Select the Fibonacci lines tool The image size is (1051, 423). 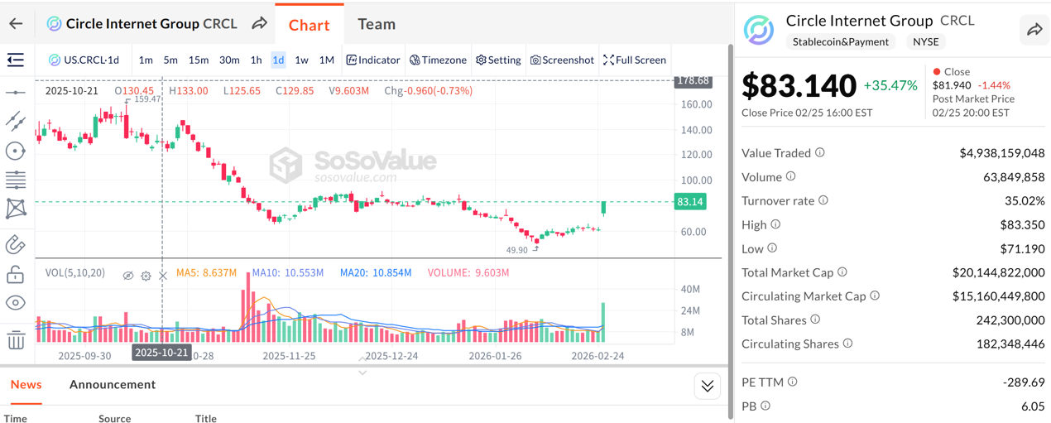point(15,180)
